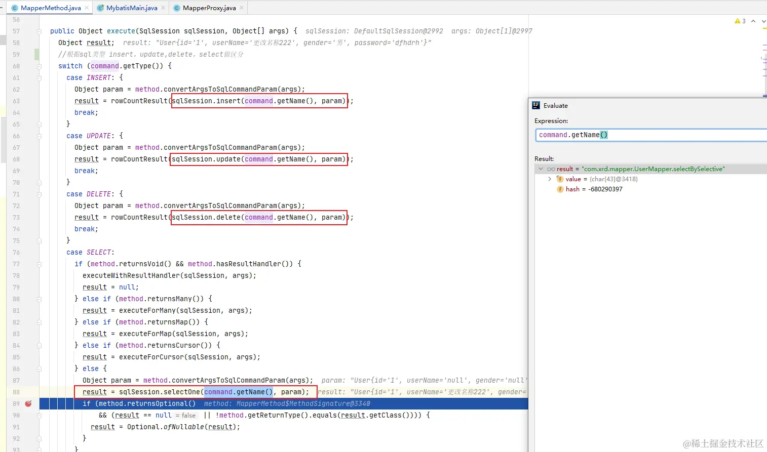
Task: Click the MapperProxy.java class file icon
Action: point(177,8)
